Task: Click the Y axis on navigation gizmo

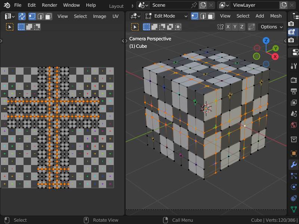Action: pos(275,49)
